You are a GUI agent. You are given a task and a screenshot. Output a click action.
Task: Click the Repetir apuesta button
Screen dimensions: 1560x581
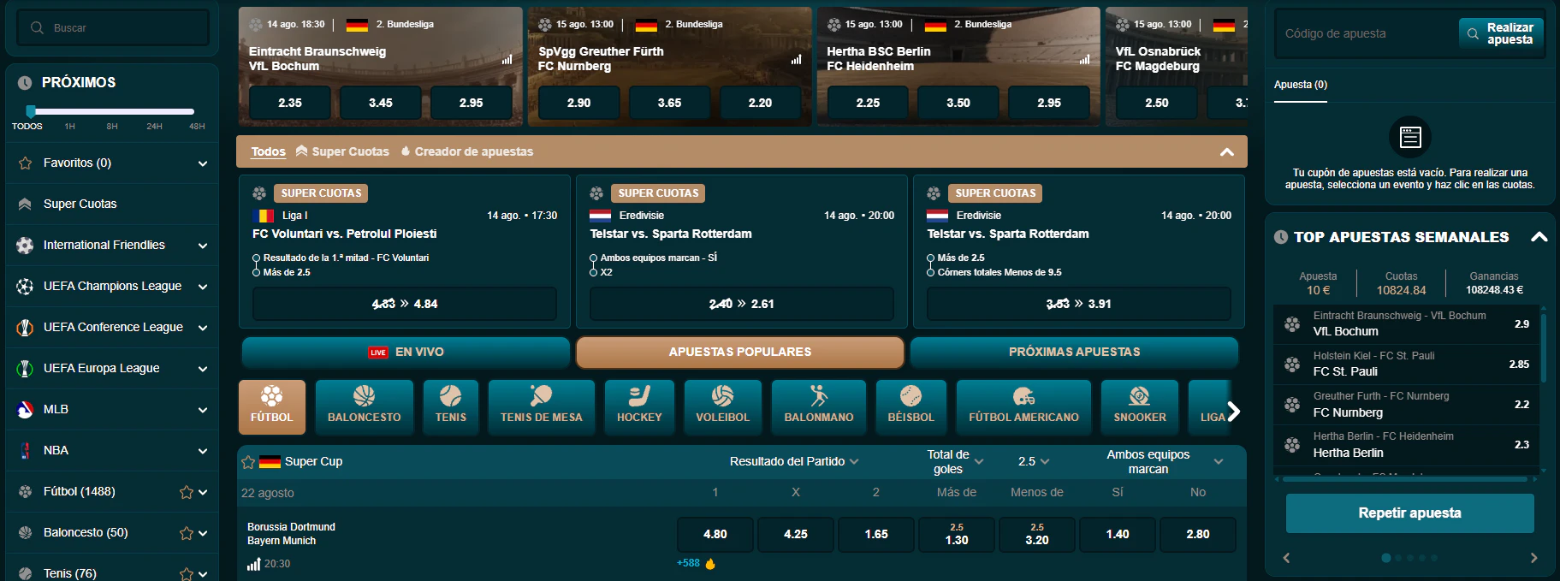(x=1409, y=513)
